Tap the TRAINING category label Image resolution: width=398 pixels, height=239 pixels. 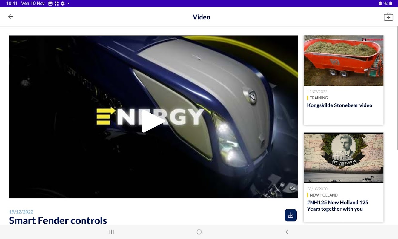[319, 98]
